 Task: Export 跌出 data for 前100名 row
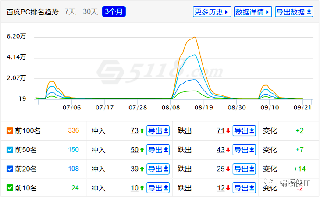pyautogui.click(x=244, y=130)
